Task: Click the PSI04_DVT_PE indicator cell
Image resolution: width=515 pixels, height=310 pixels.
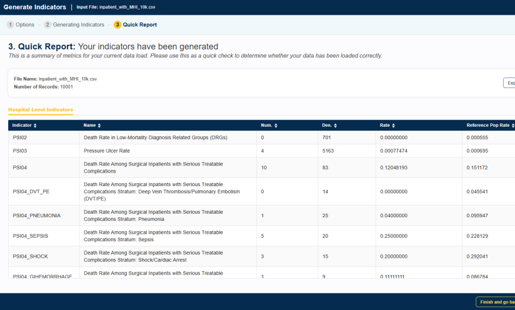Action: click(x=31, y=191)
